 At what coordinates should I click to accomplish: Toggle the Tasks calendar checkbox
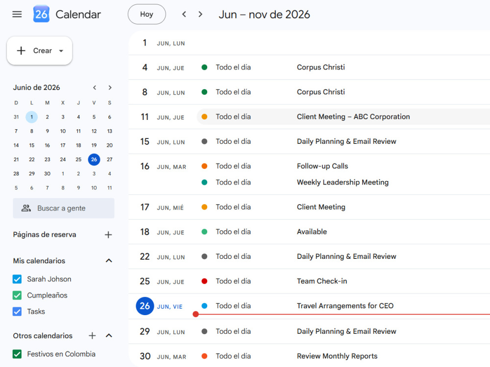pos(17,311)
